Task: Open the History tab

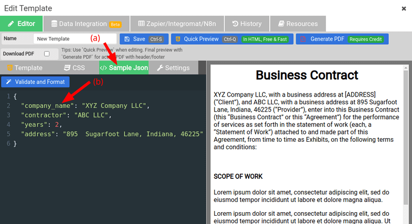Action: (x=247, y=24)
